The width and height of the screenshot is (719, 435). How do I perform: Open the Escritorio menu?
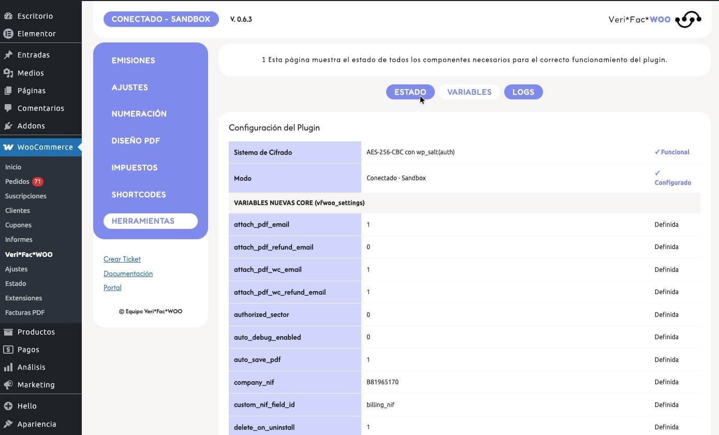pyautogui.click(x=40, y=16)
